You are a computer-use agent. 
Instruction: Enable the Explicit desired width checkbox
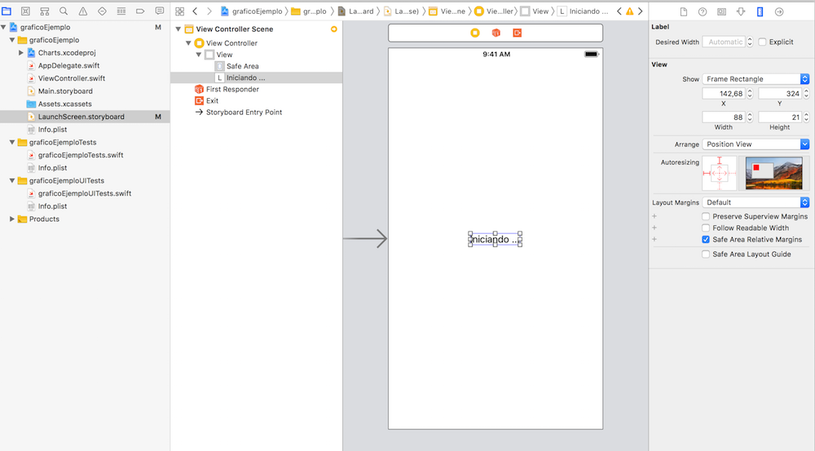762,42
